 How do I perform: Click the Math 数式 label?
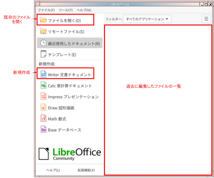coord(57,119)
